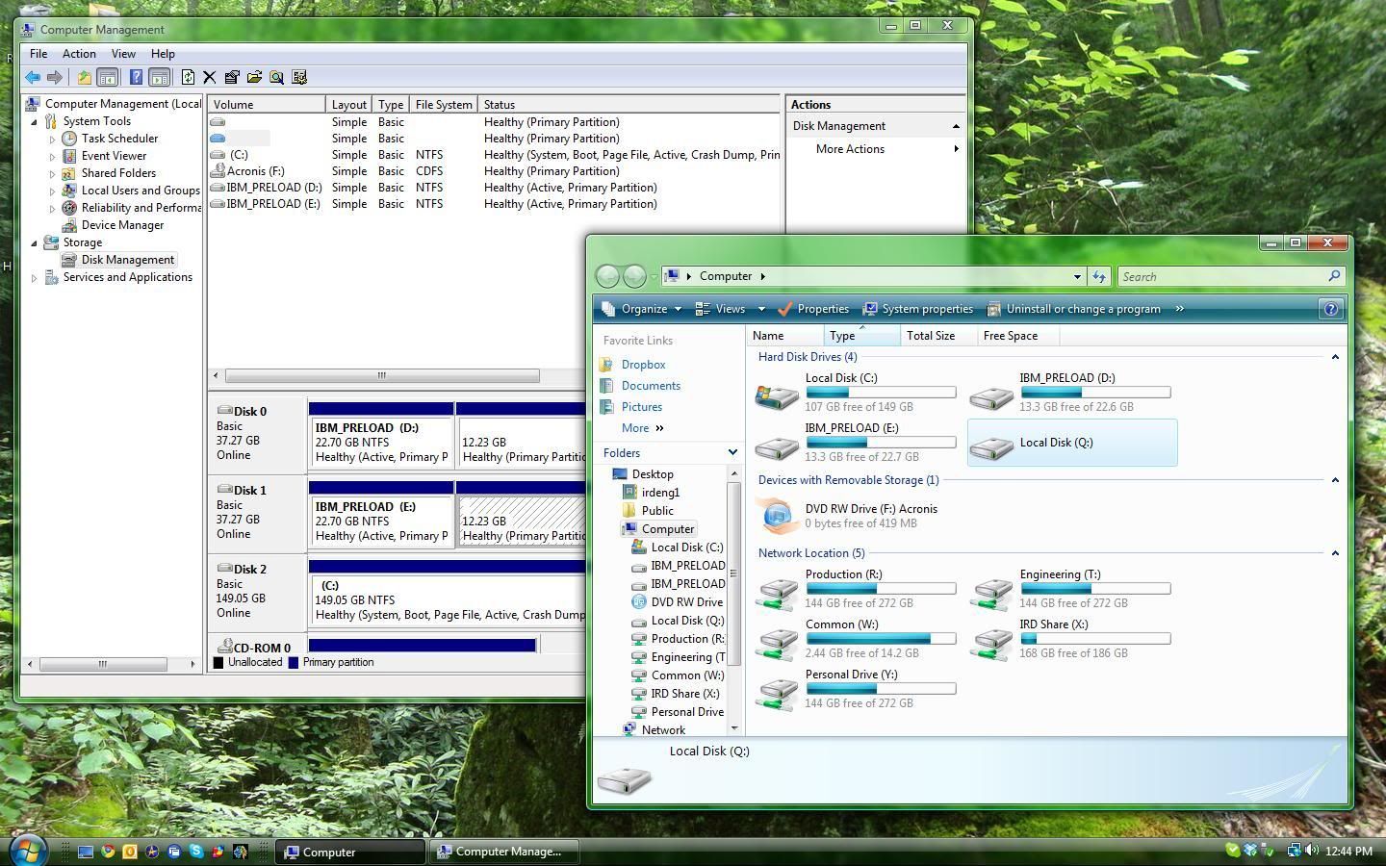Click the Help question mark toolbar icon
Viewport: 1386px width, 866px height.
tap(136, 77)
